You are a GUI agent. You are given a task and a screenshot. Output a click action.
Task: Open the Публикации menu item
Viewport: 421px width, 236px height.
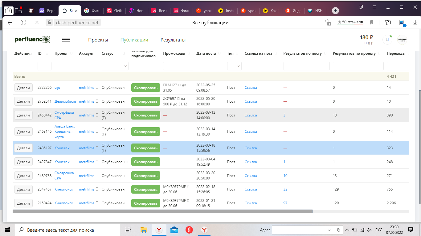(134, 40)
